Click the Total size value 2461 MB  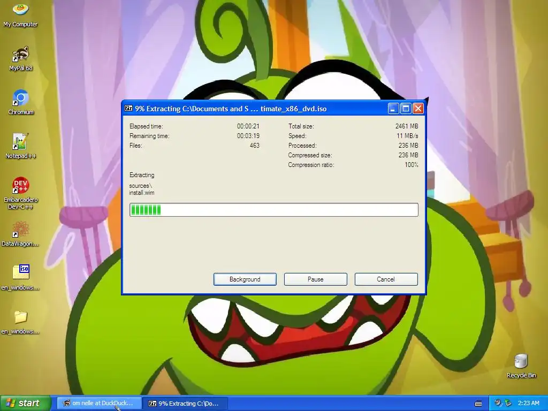click(407, 126)
